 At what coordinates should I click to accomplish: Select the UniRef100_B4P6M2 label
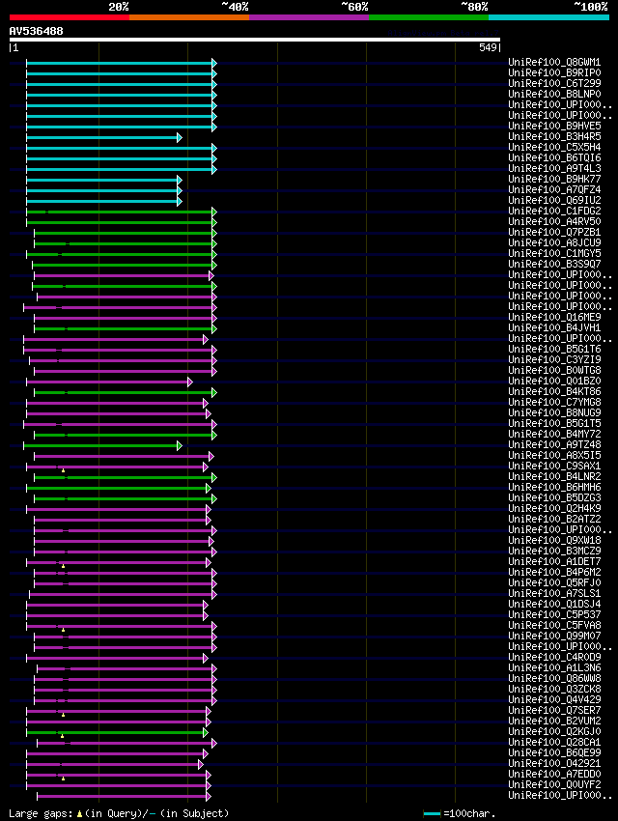[554, 573]
